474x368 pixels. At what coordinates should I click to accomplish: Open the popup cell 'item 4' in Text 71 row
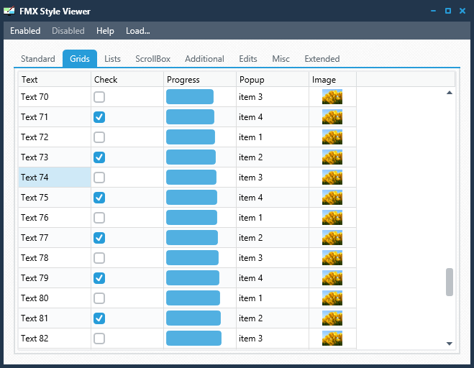[x=273, y=117]
